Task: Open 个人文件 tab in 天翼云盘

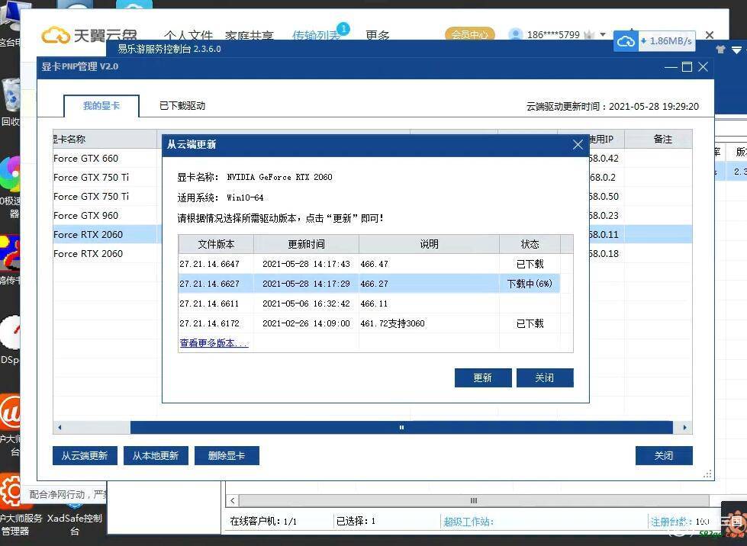Action: [x=188, y=35]
